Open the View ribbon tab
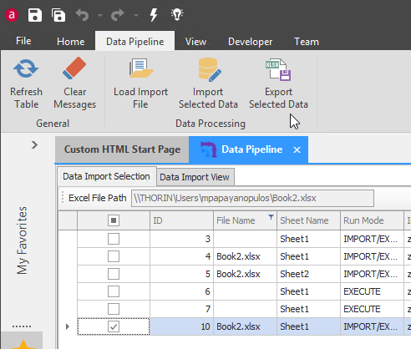 tap(196, 42)
